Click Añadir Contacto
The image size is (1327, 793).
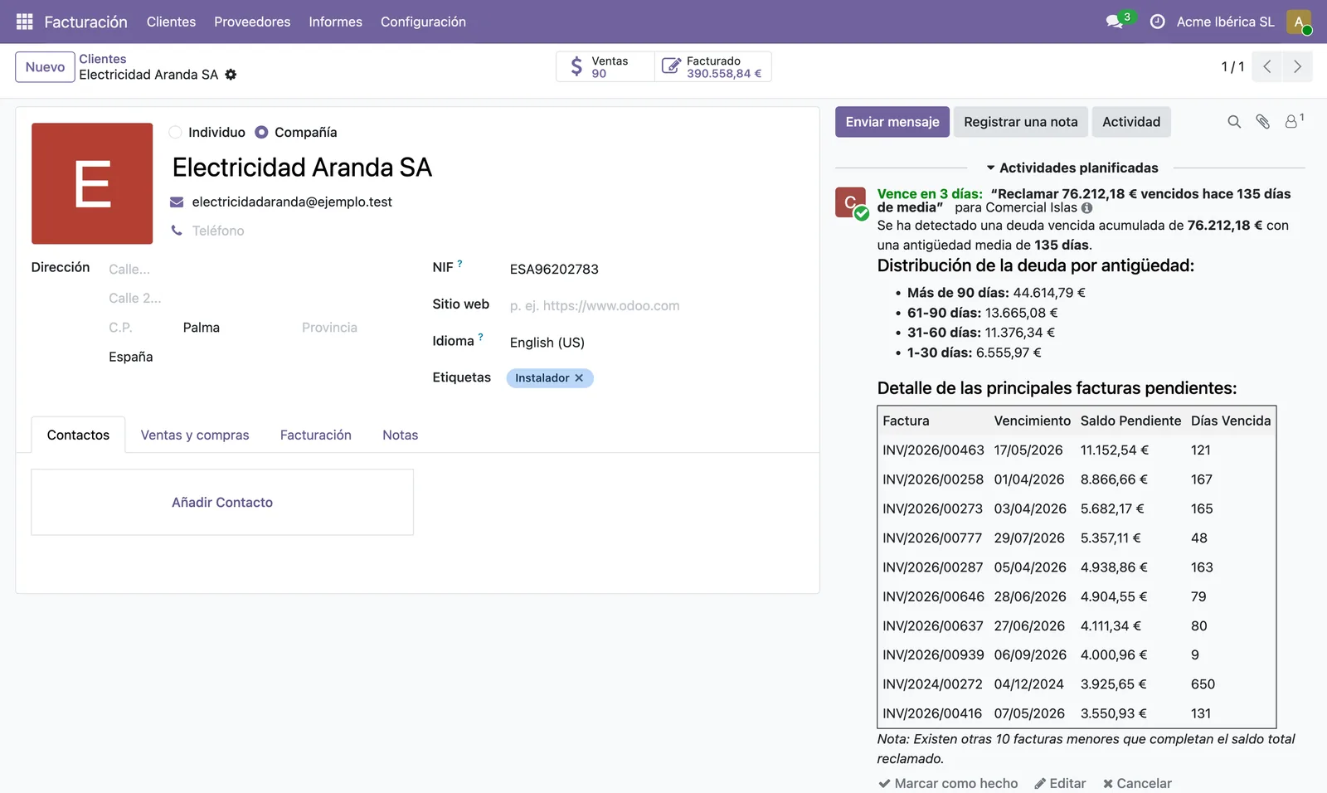(x=222, y=503)
